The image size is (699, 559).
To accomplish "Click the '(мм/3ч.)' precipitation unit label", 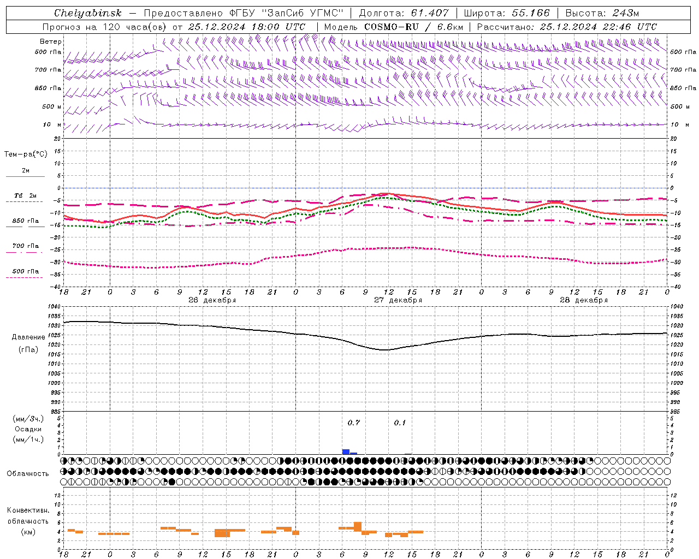I will tap(29, 419).
